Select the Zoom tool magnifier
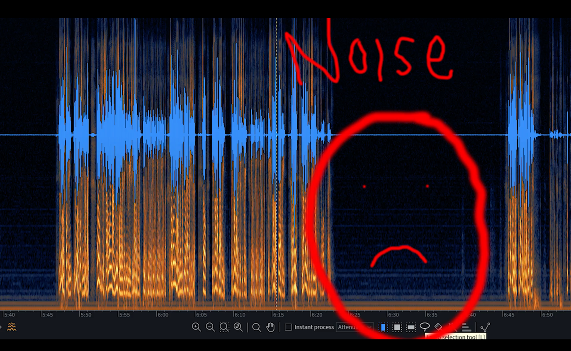The width and height of the screenshot is (571, 351). coord(257,327)
